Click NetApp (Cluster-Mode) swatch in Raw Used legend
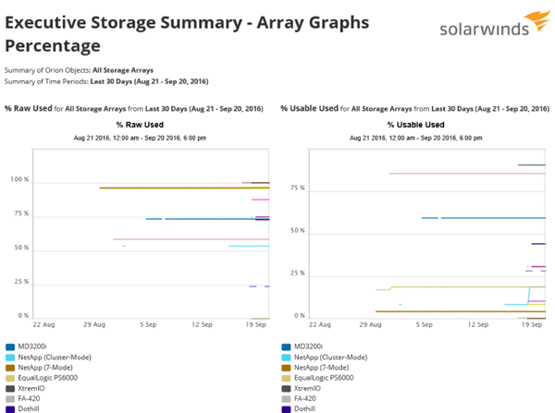 9,358
